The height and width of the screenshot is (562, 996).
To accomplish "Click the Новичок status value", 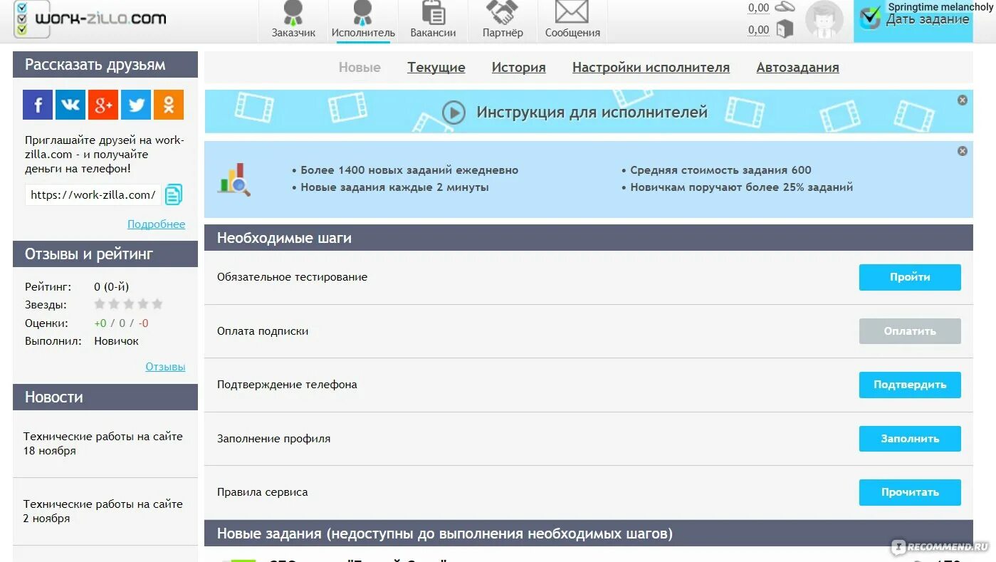I will coord(117,341).
